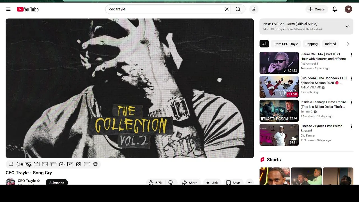Go to YouTube home via logo
The image size is (359, 202).
pyautogui.click(x=27, y=9)
